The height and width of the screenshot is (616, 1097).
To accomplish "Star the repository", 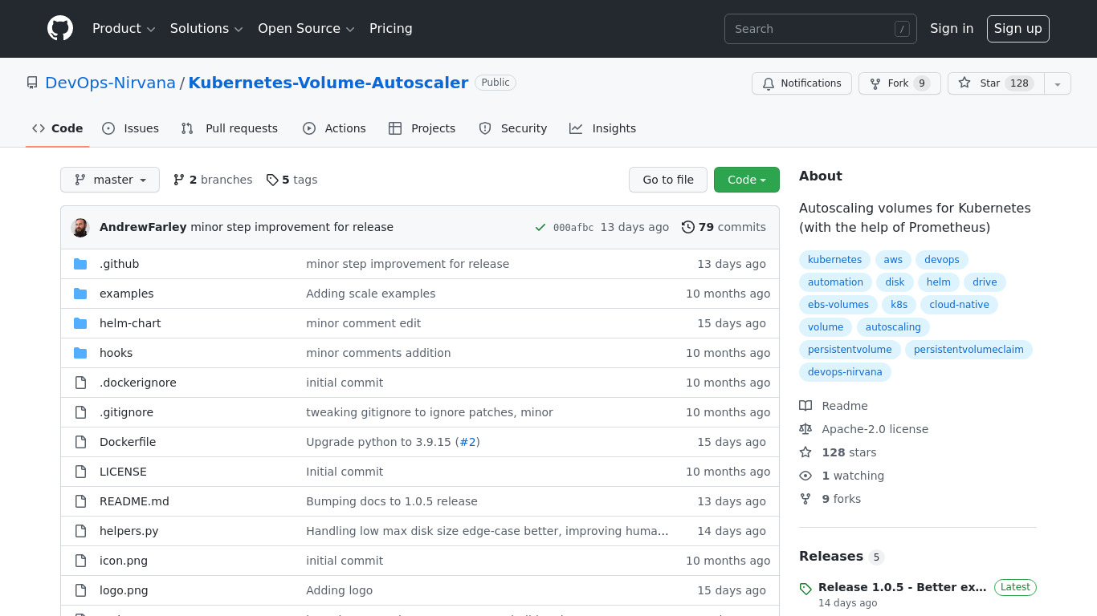I will (x=996, y=83).
